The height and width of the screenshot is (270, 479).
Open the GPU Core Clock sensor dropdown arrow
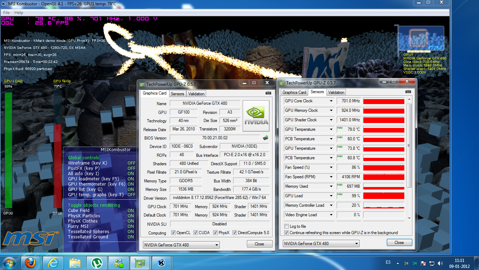coord(331,101)
